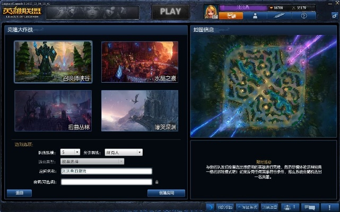This screenshot has height=212, width=340.
Task: Click the Summoner's Rift map preview image
Action: point(264,86)
